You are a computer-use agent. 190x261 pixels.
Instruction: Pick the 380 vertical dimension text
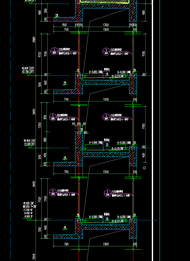click(x=45, y=11)
